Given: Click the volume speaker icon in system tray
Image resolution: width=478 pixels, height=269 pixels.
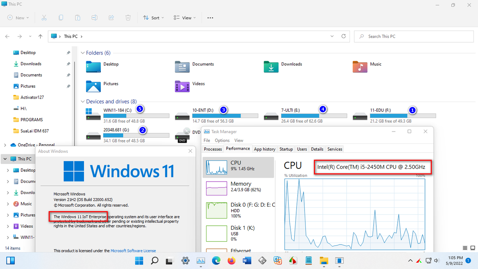Looking at the screenshot, I should point(436,260).
